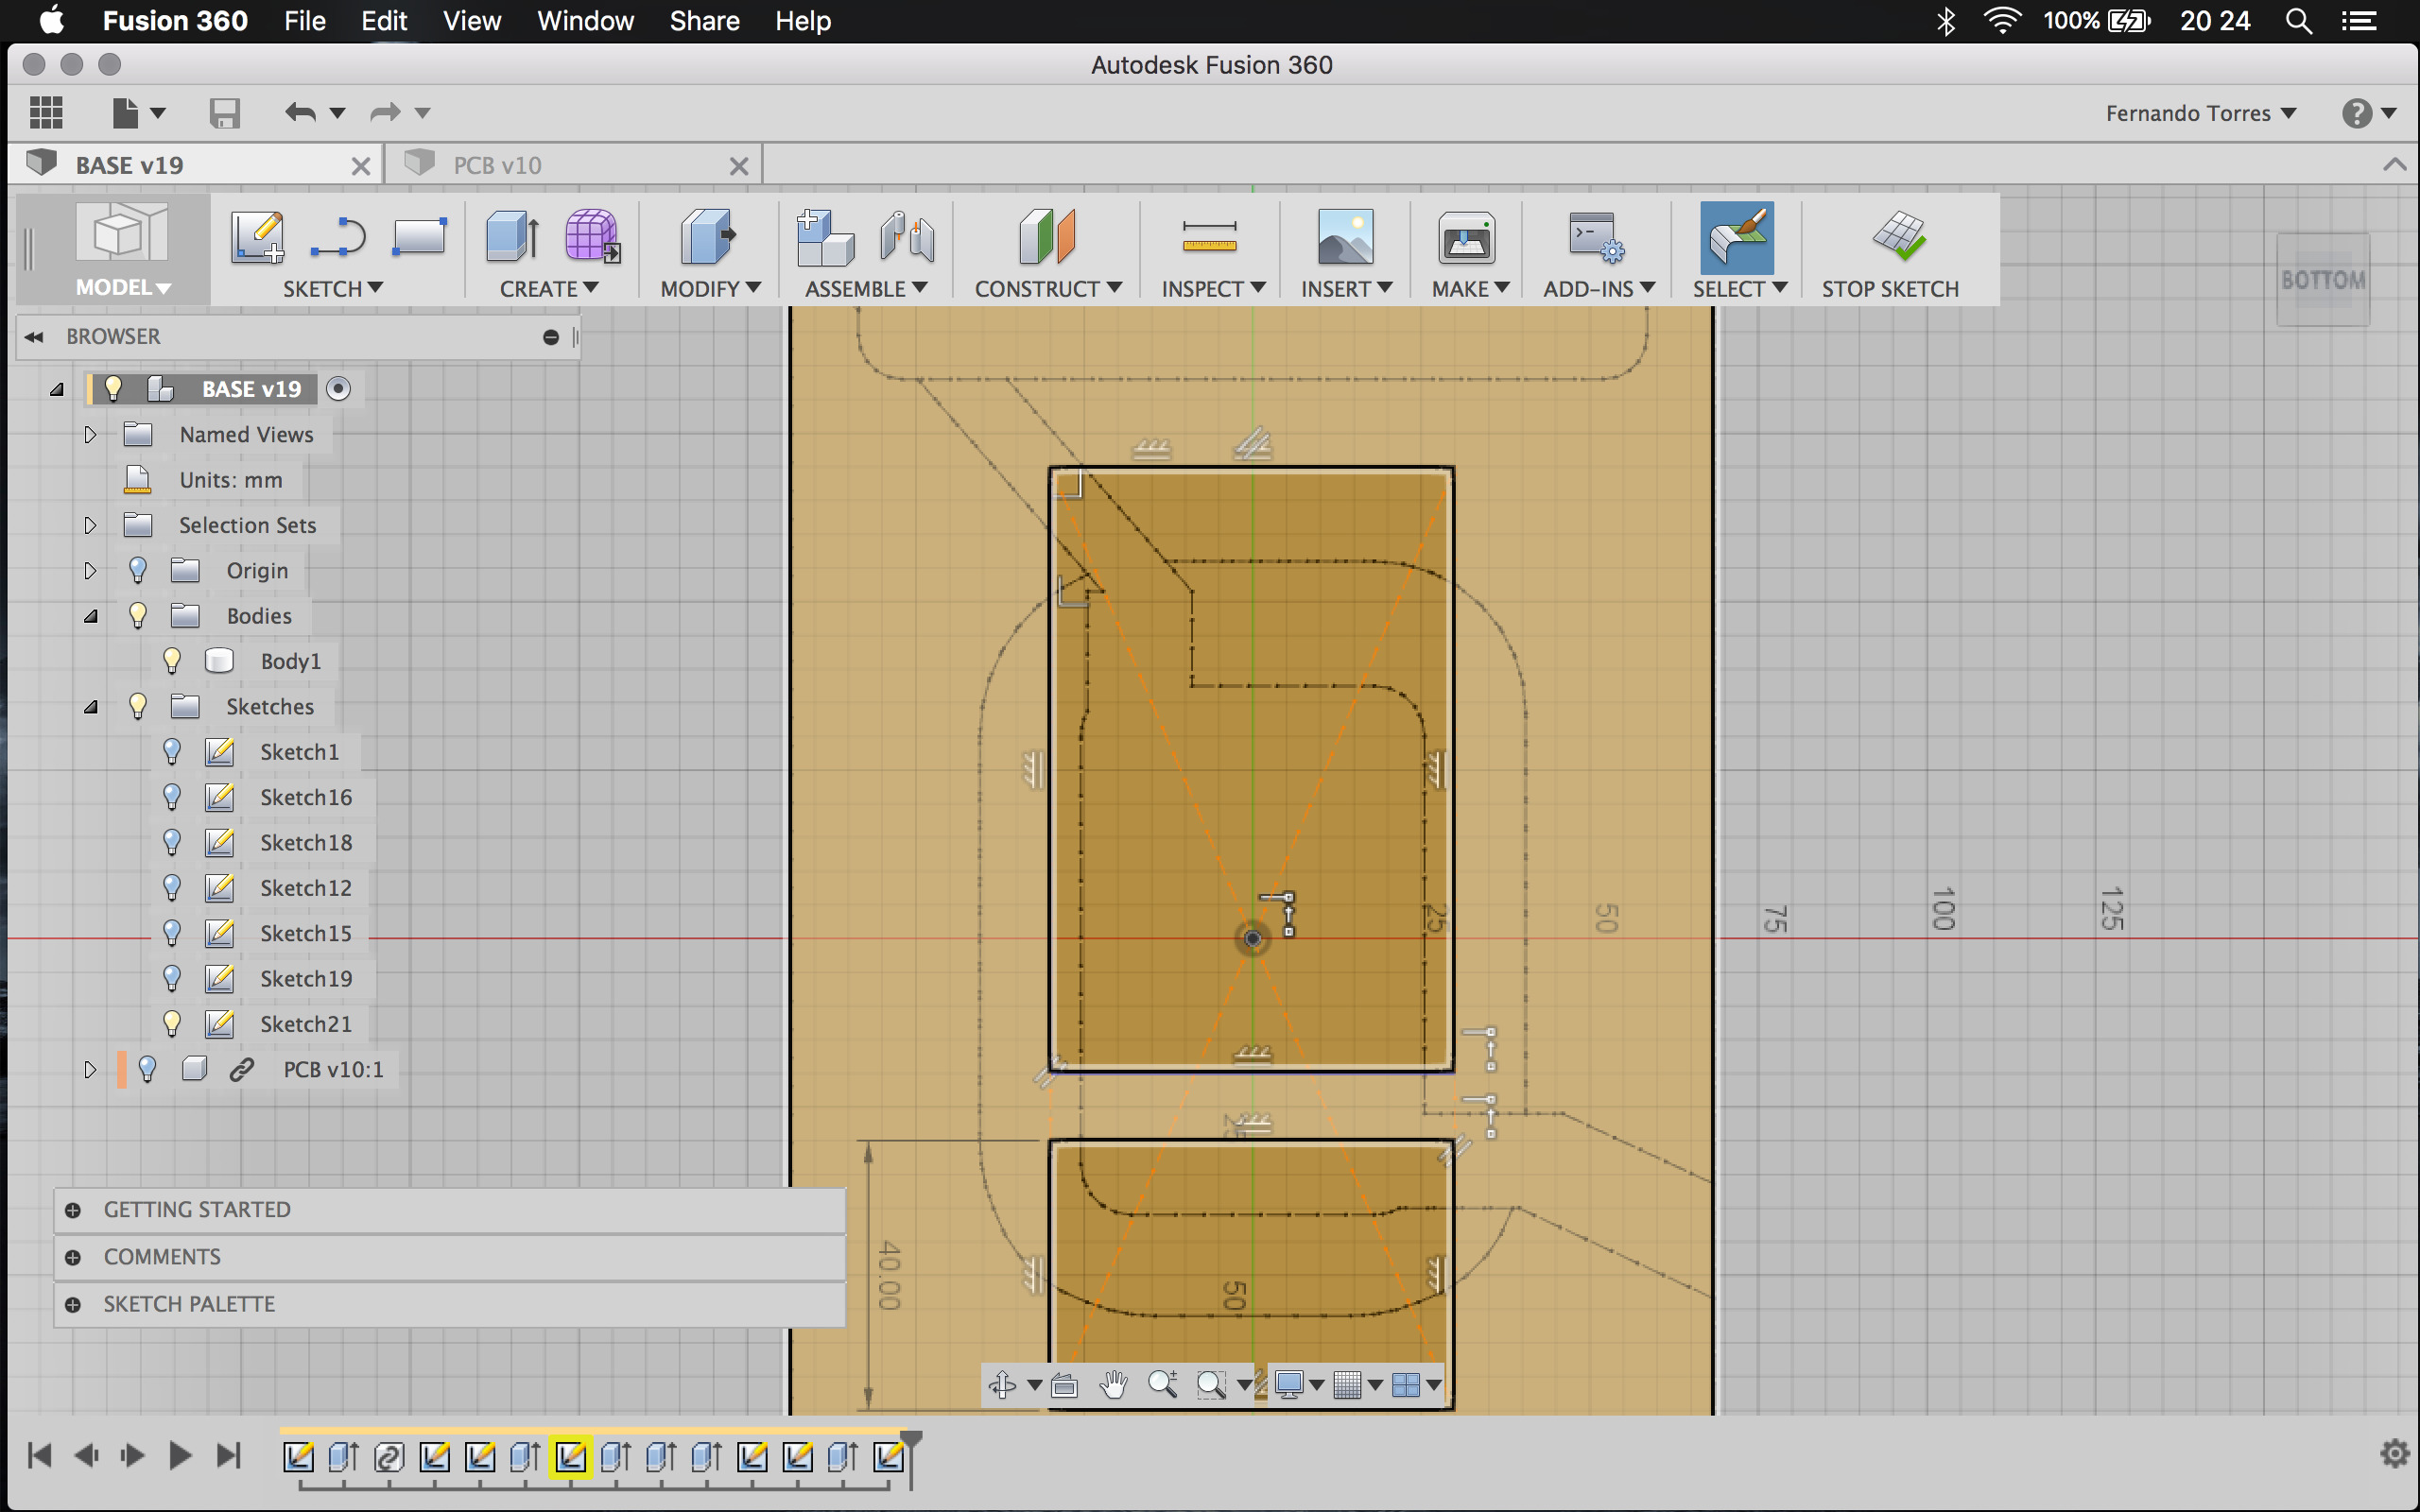Viewport: 2420px width, 1512px height.
Task: Play the timeline
Action: pyautogui.click(x=180, y=1455)
